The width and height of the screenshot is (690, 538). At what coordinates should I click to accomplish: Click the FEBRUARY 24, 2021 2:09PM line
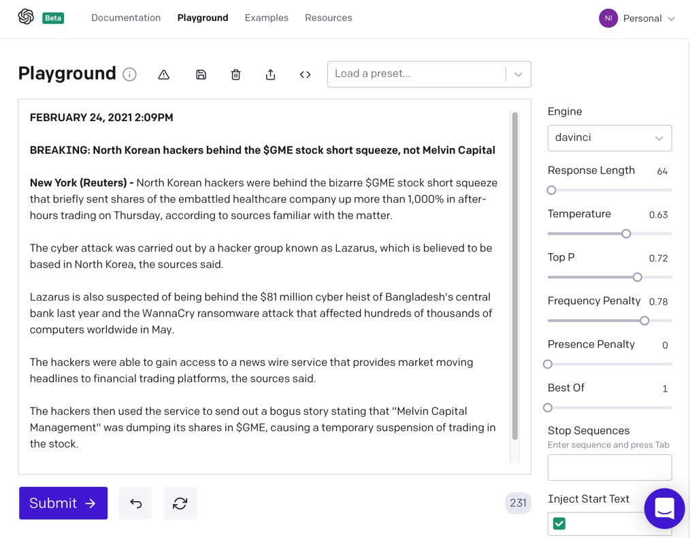(x=101, y=118)
